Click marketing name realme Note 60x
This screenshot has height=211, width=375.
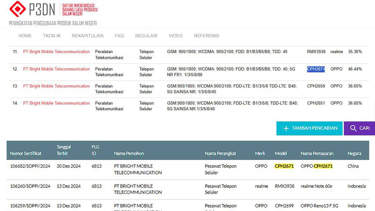316,186
